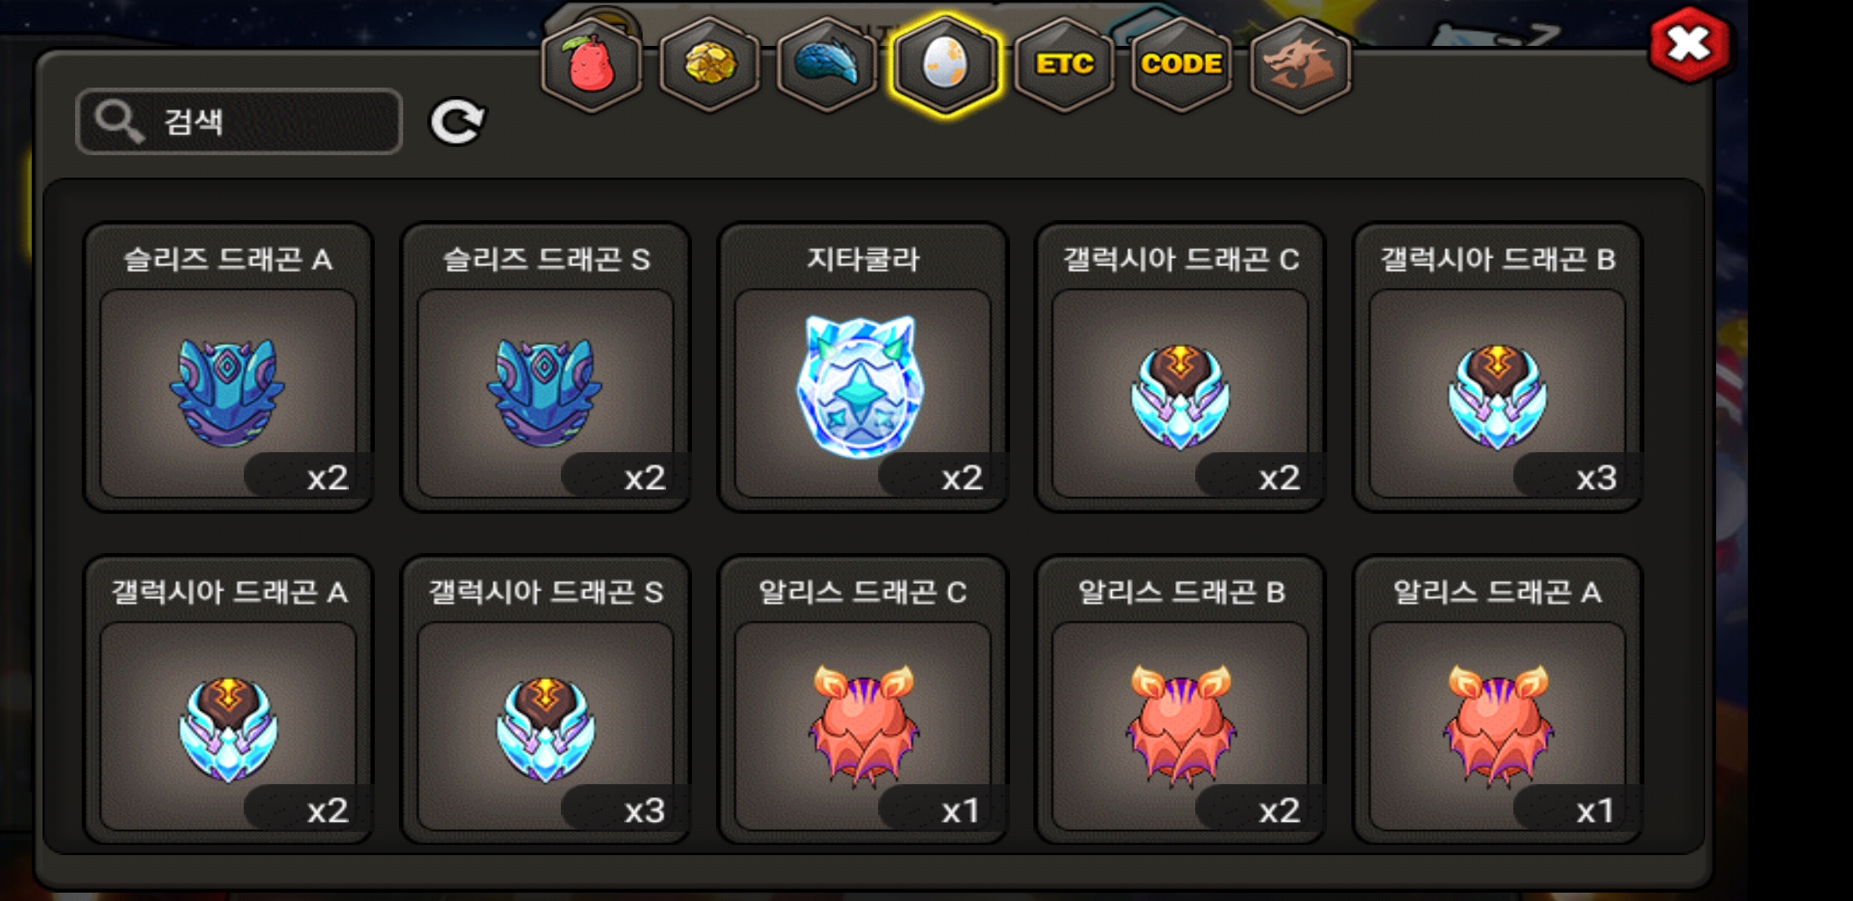The width and height of the screenshot is (1853, 901).
Task: Select 알리스 드래곤 C egg
Action: (x=862, y=700)
